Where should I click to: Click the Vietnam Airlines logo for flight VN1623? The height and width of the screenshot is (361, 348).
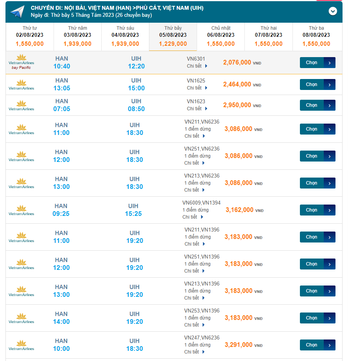21,105
